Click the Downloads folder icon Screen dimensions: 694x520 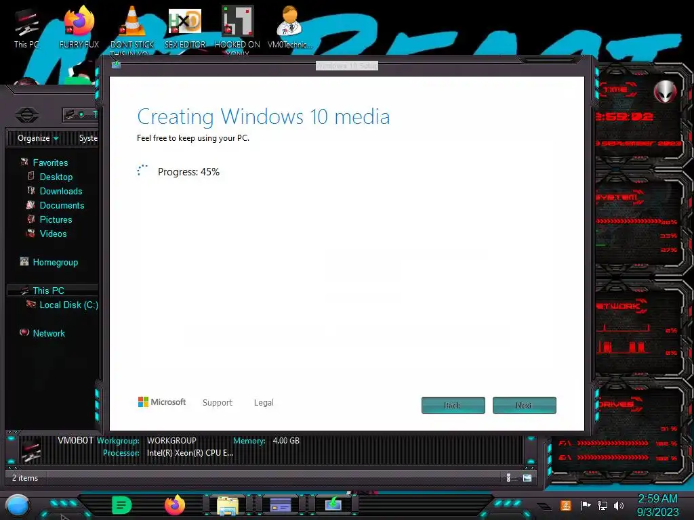(31, 190)
